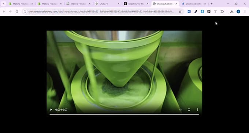Reload the current page
249x133 pixels.
(17, 11)
